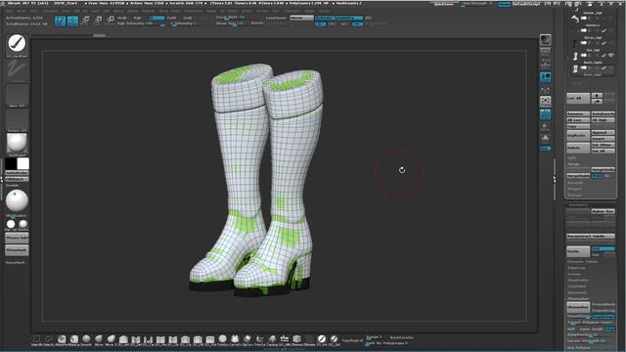Screen dimensions: 626x352
Task: Pick the MaskPen brush in bottom shelf
Action: coord(61,340)
